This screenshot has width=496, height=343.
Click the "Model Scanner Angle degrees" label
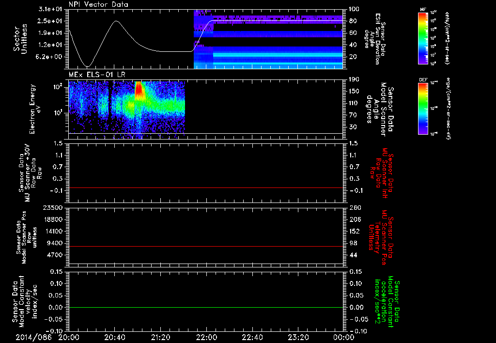click(x=380, y=109)
